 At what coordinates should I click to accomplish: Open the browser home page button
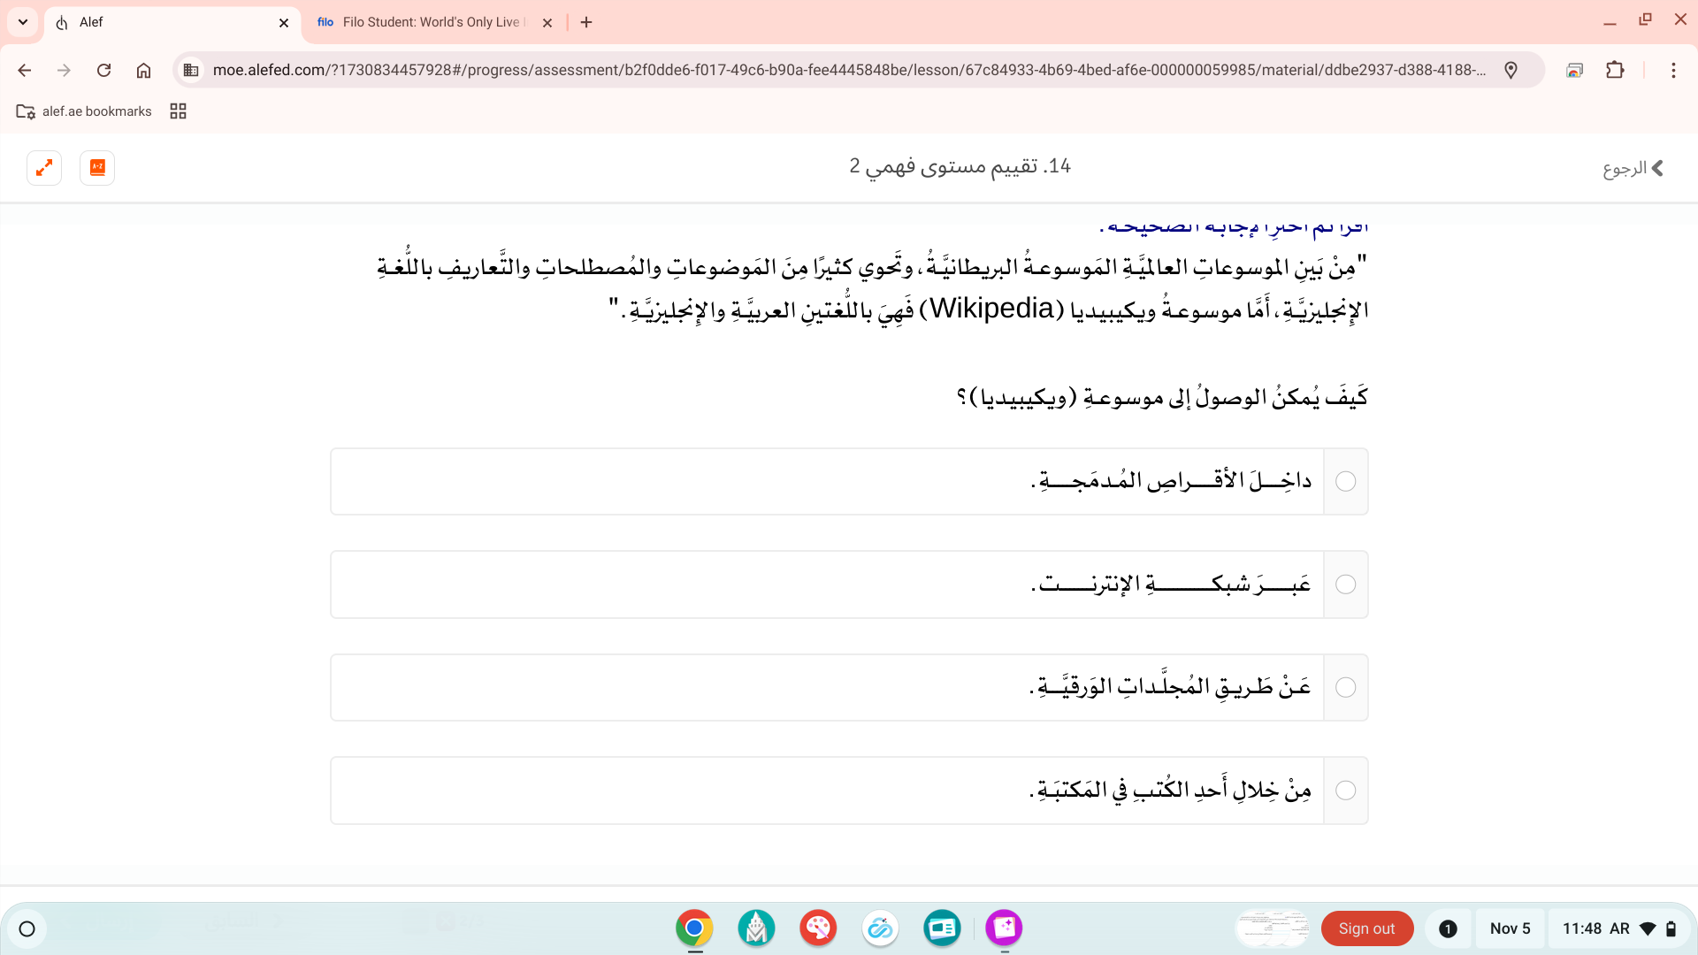(143, 70)
